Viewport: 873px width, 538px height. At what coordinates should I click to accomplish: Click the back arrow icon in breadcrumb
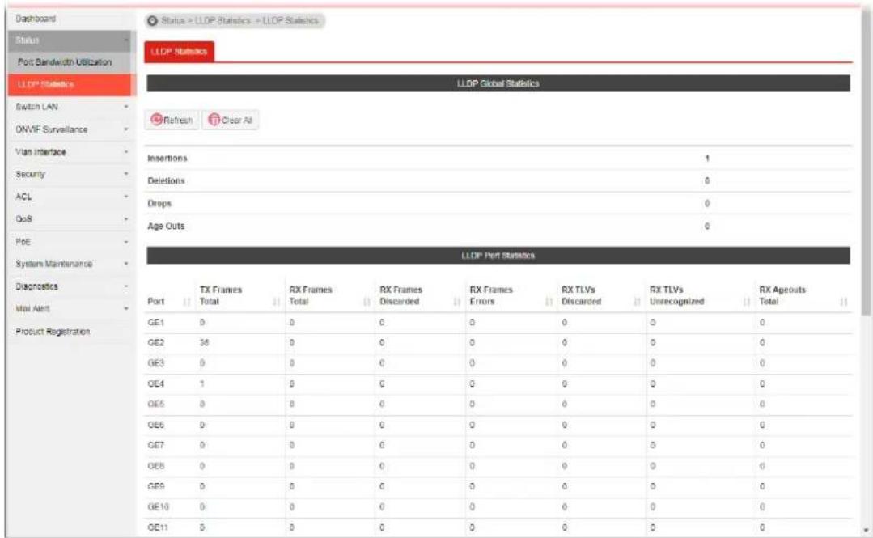point(152,20)
